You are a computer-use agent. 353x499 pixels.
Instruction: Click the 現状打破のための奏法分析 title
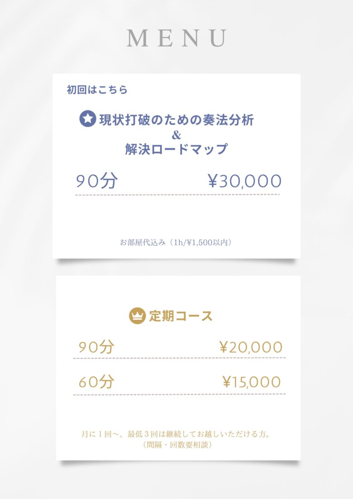pyautogui.click(x=176, y=119)
